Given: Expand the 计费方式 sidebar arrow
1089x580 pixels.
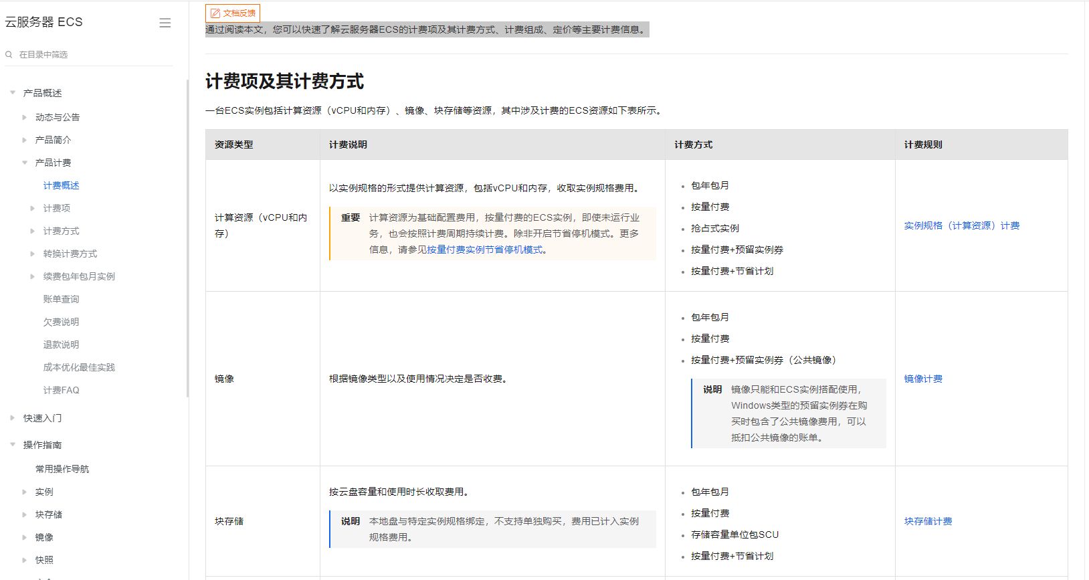Looking at the screenshot, I should 33,231.
